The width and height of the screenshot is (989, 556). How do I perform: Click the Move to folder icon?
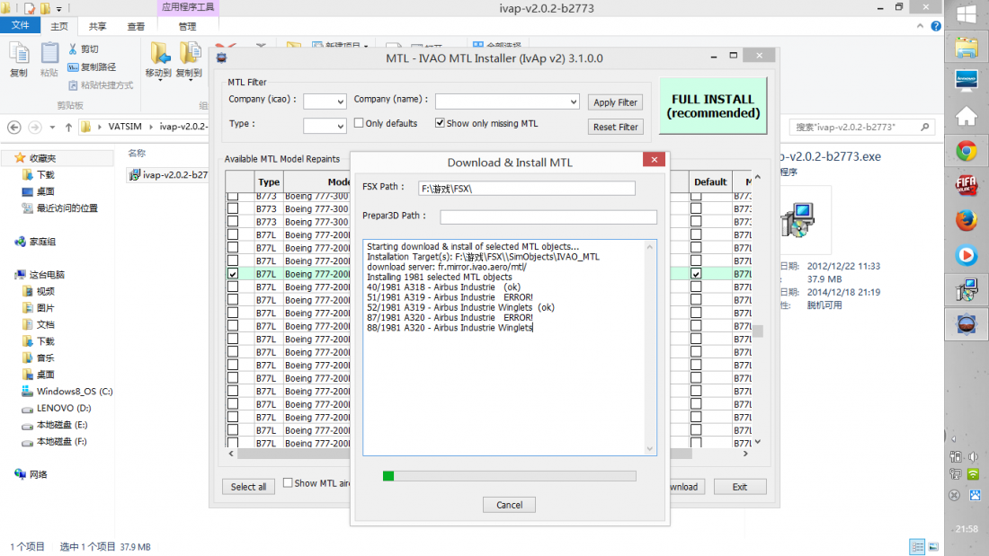pyautogui.click(x=159, y=53)
